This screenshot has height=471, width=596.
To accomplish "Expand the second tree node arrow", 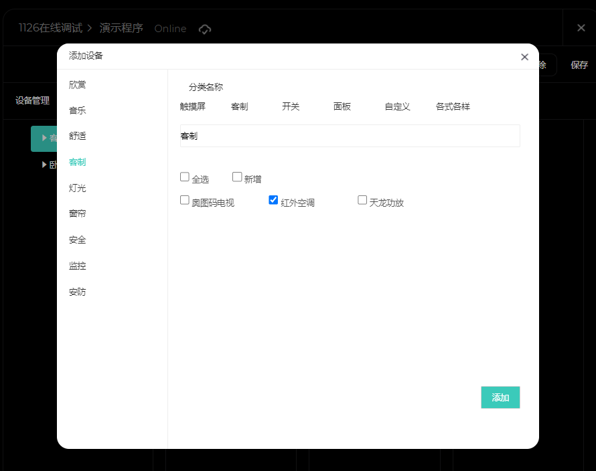I will click(x=44, y=165).
